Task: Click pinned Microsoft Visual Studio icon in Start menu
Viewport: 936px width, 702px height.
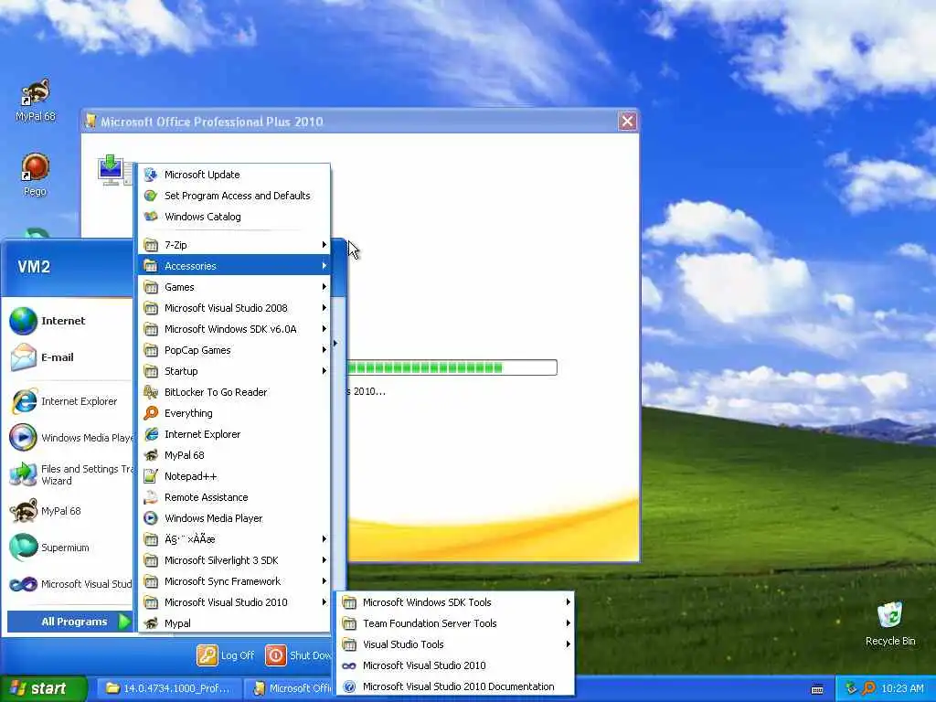Action: click(x=23, y=584)
